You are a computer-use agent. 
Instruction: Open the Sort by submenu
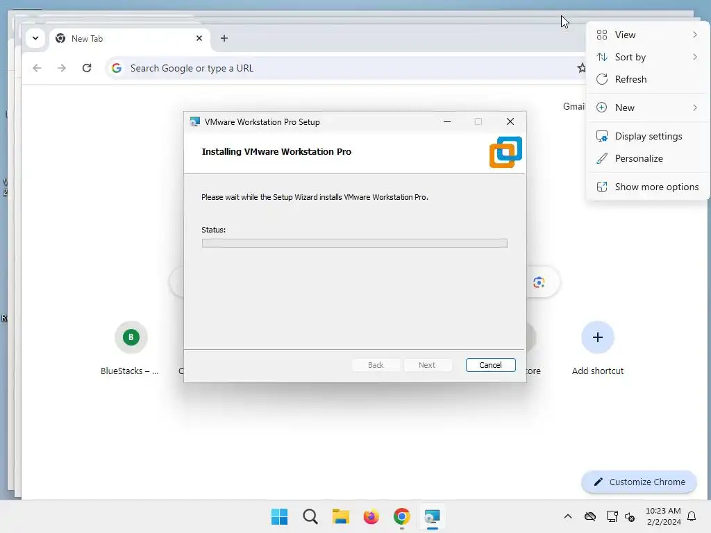coord(648,57)
